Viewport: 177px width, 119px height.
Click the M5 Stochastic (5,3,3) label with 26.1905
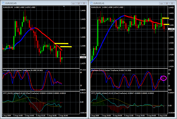pyautogui.click(x=23, y=70)
